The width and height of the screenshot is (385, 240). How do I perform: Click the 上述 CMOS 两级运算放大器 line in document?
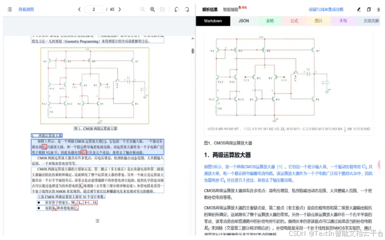[71, 197]
